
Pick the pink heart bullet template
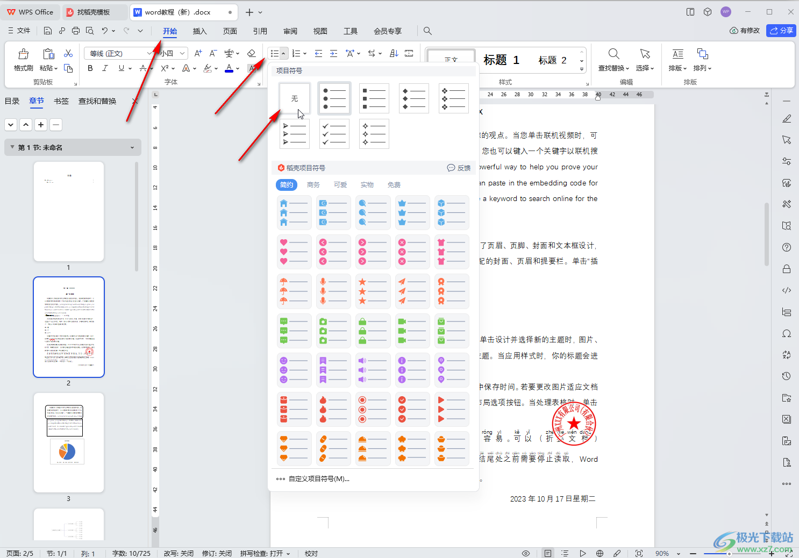point(294,252)
